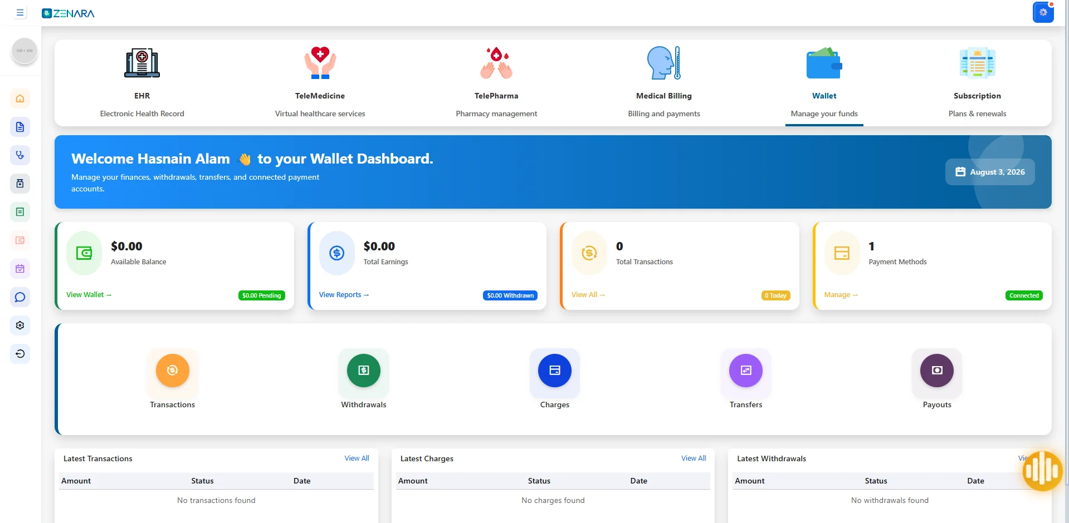1069x523 pixels.
Task: Click the $0.00 Pending badge
Action: point(262,295)
